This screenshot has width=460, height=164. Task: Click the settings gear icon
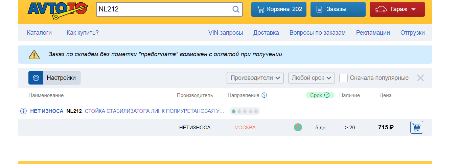tap(36, 78)
